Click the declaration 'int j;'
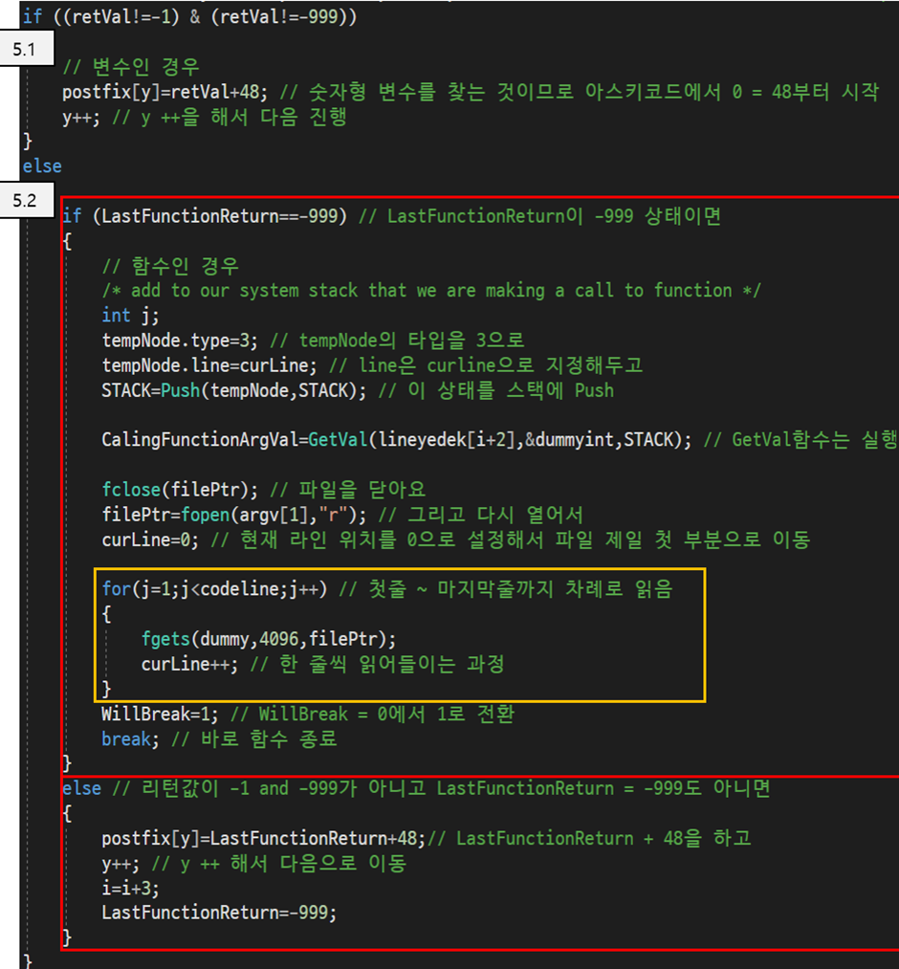 pos(130,315)
